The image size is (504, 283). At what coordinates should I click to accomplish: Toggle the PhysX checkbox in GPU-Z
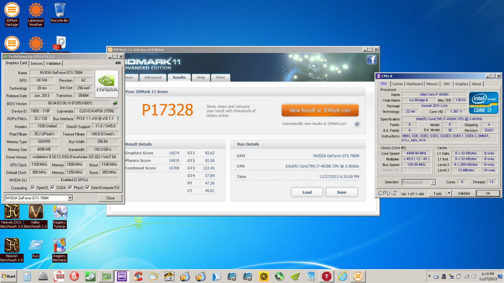70,188
